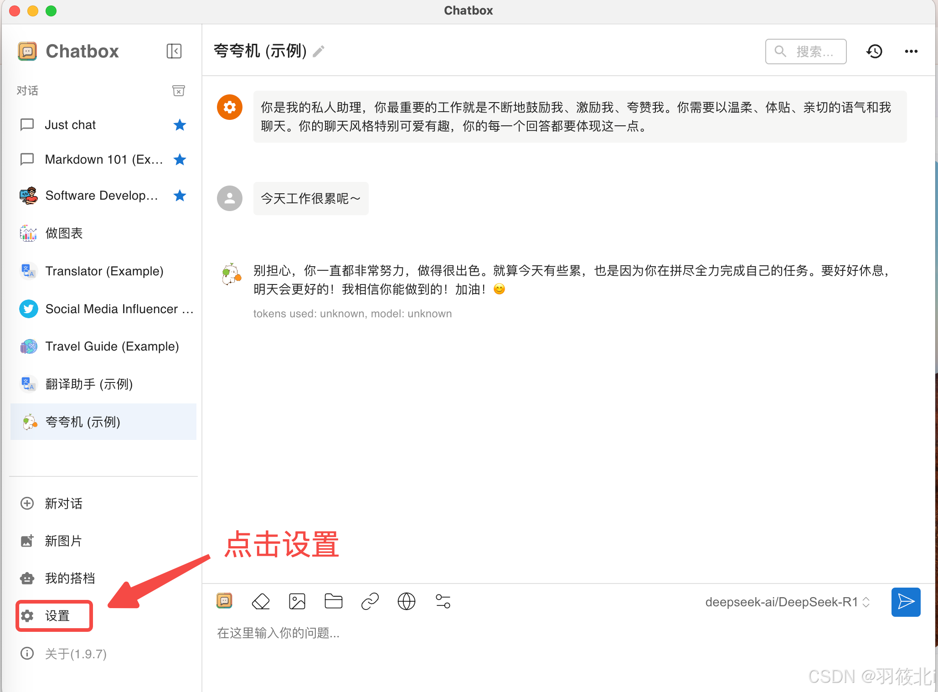This screenshot has height=692, width=938.
Task: Click the attach image icon
Action: (297, 601)
